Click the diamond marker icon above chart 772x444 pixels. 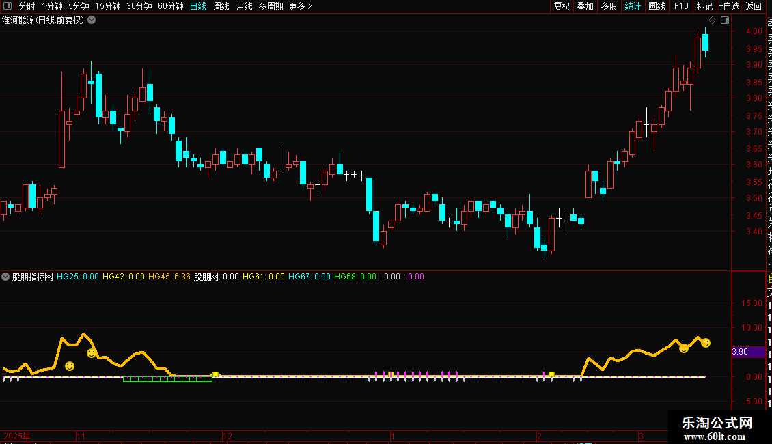tap(712, 20)
